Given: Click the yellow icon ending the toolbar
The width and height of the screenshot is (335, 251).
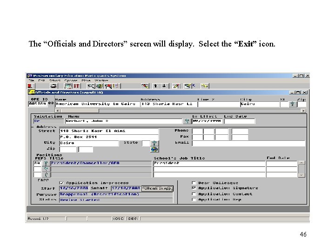Looking at the screenshot, I should 205,86.
